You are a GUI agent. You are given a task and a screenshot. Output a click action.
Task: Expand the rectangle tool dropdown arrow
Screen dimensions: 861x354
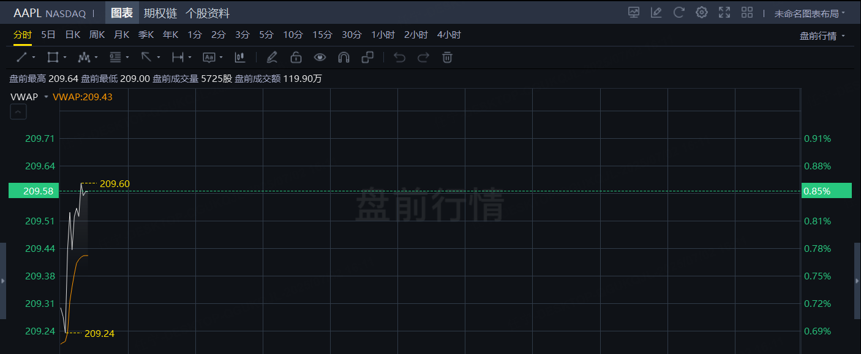pyautogui.click(x=65, y=57)
